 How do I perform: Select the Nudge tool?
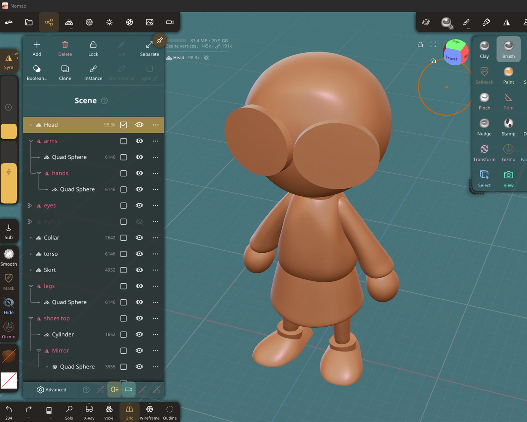coord(484,127)
